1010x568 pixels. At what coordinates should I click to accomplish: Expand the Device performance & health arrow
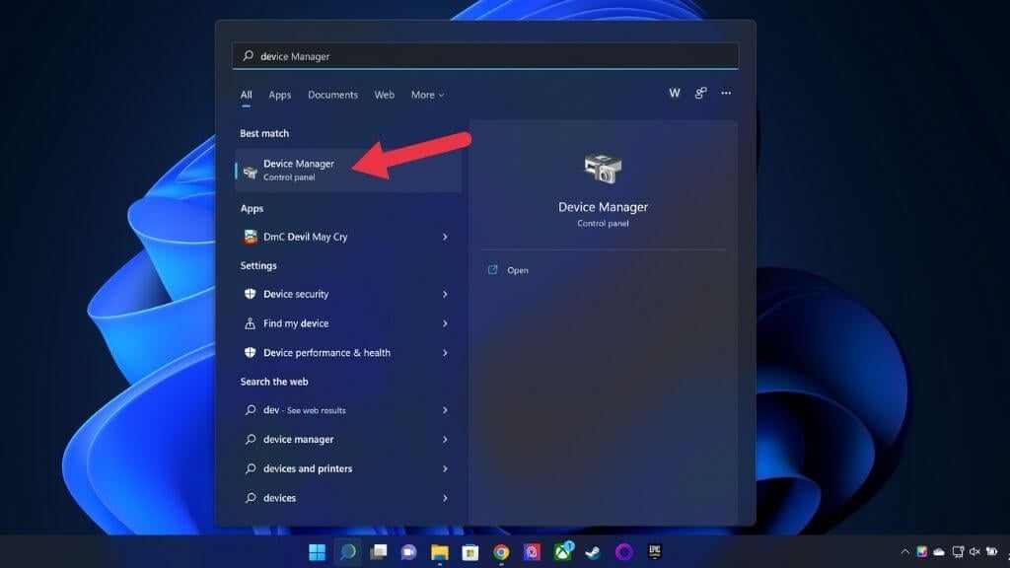tap(445, 353)
